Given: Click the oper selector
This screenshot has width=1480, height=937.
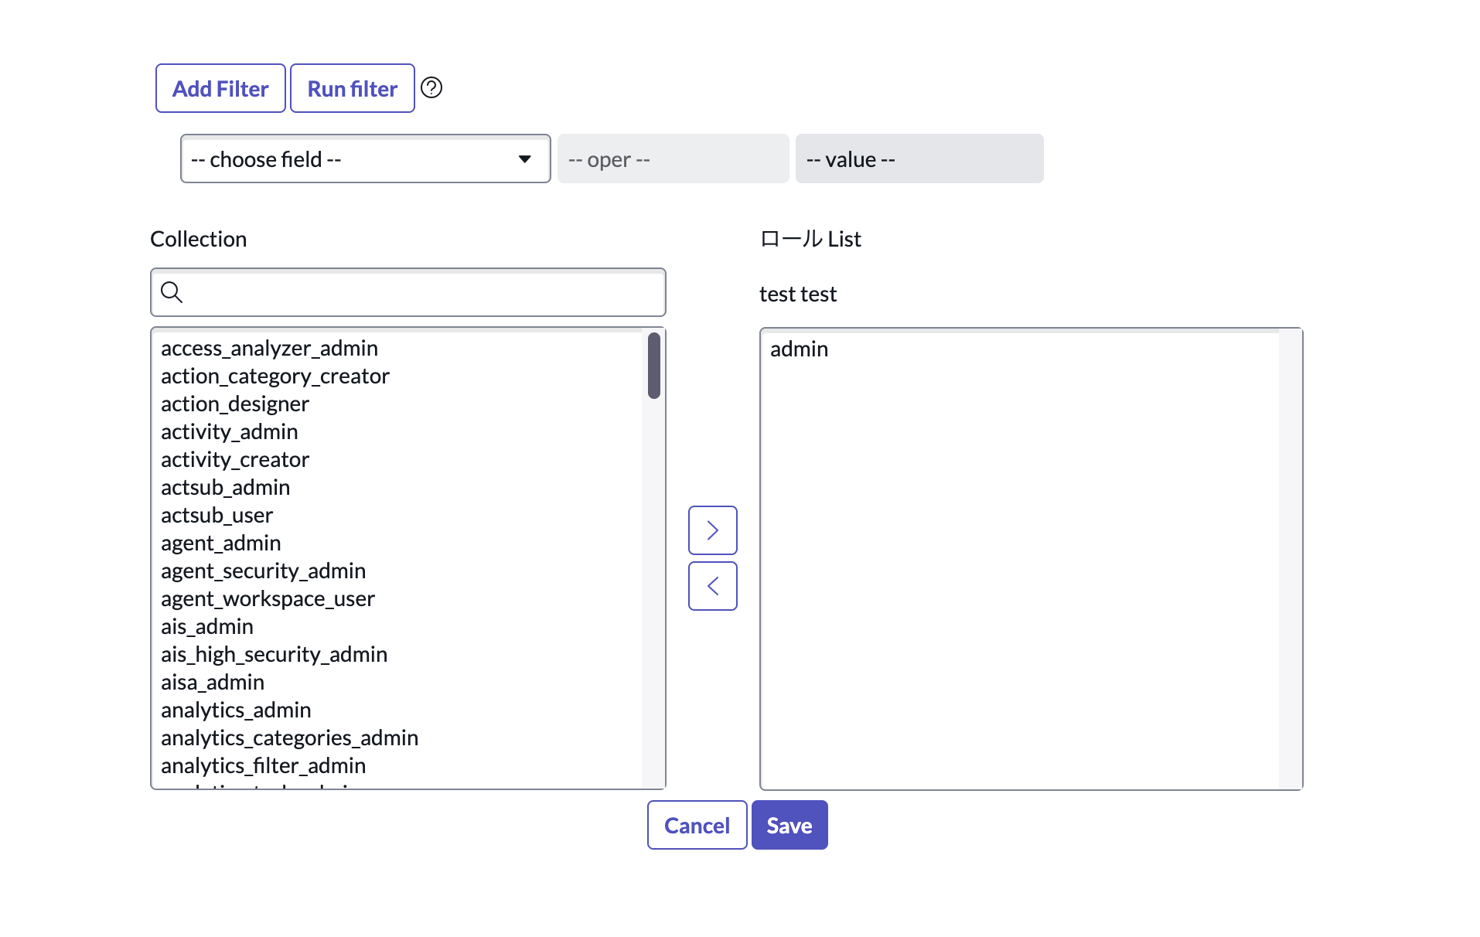Looking at the screenshot, I should pyautogui.click(x=672, y=159).
